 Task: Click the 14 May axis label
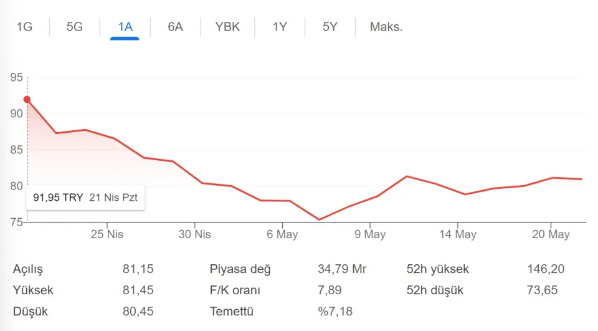coord(458,234)
